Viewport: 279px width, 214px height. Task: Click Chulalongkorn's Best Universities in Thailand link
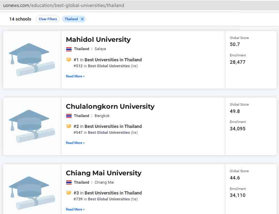113,126
